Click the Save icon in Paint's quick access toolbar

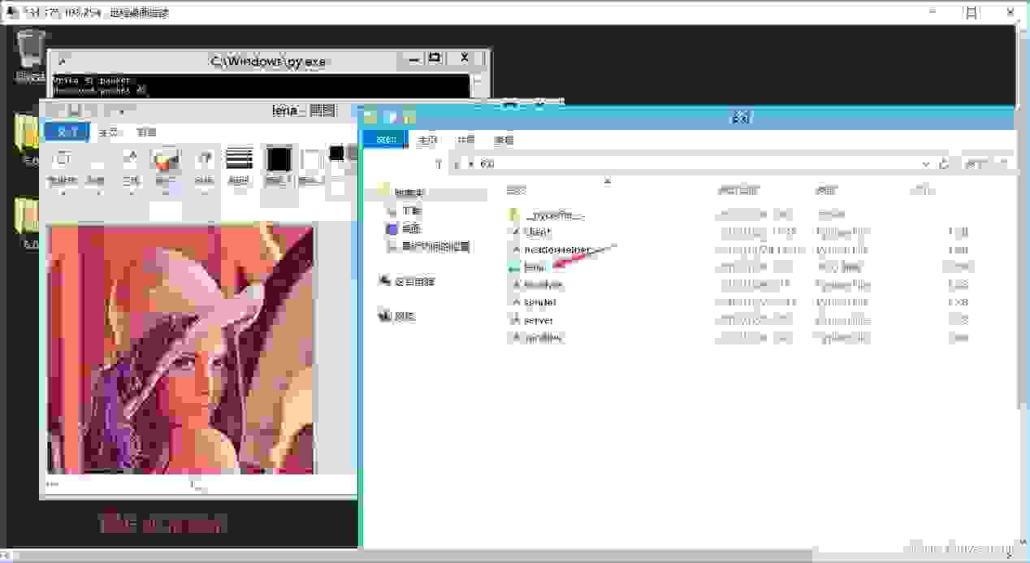74,110
